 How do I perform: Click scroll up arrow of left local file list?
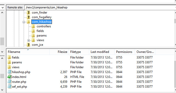pos(2,58)
